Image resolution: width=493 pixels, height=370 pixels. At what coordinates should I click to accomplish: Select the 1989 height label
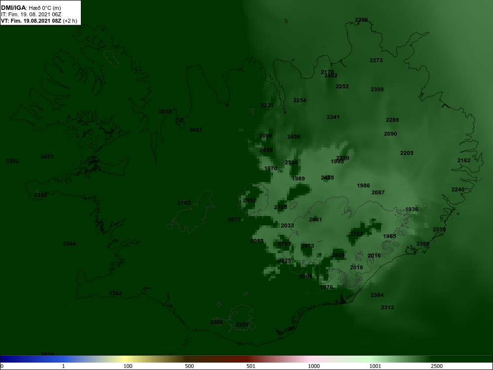(298, 179)
